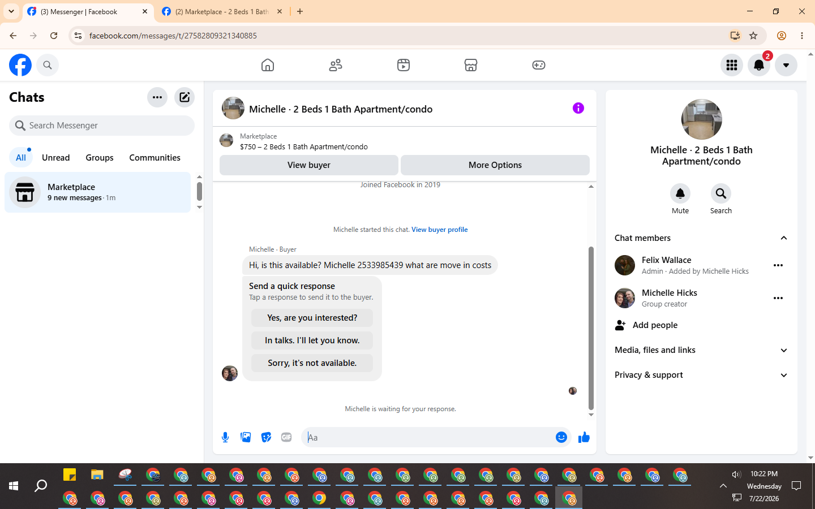Switch to the Communities tab
The width and height of the screenshot is (815, 509).
155,158
